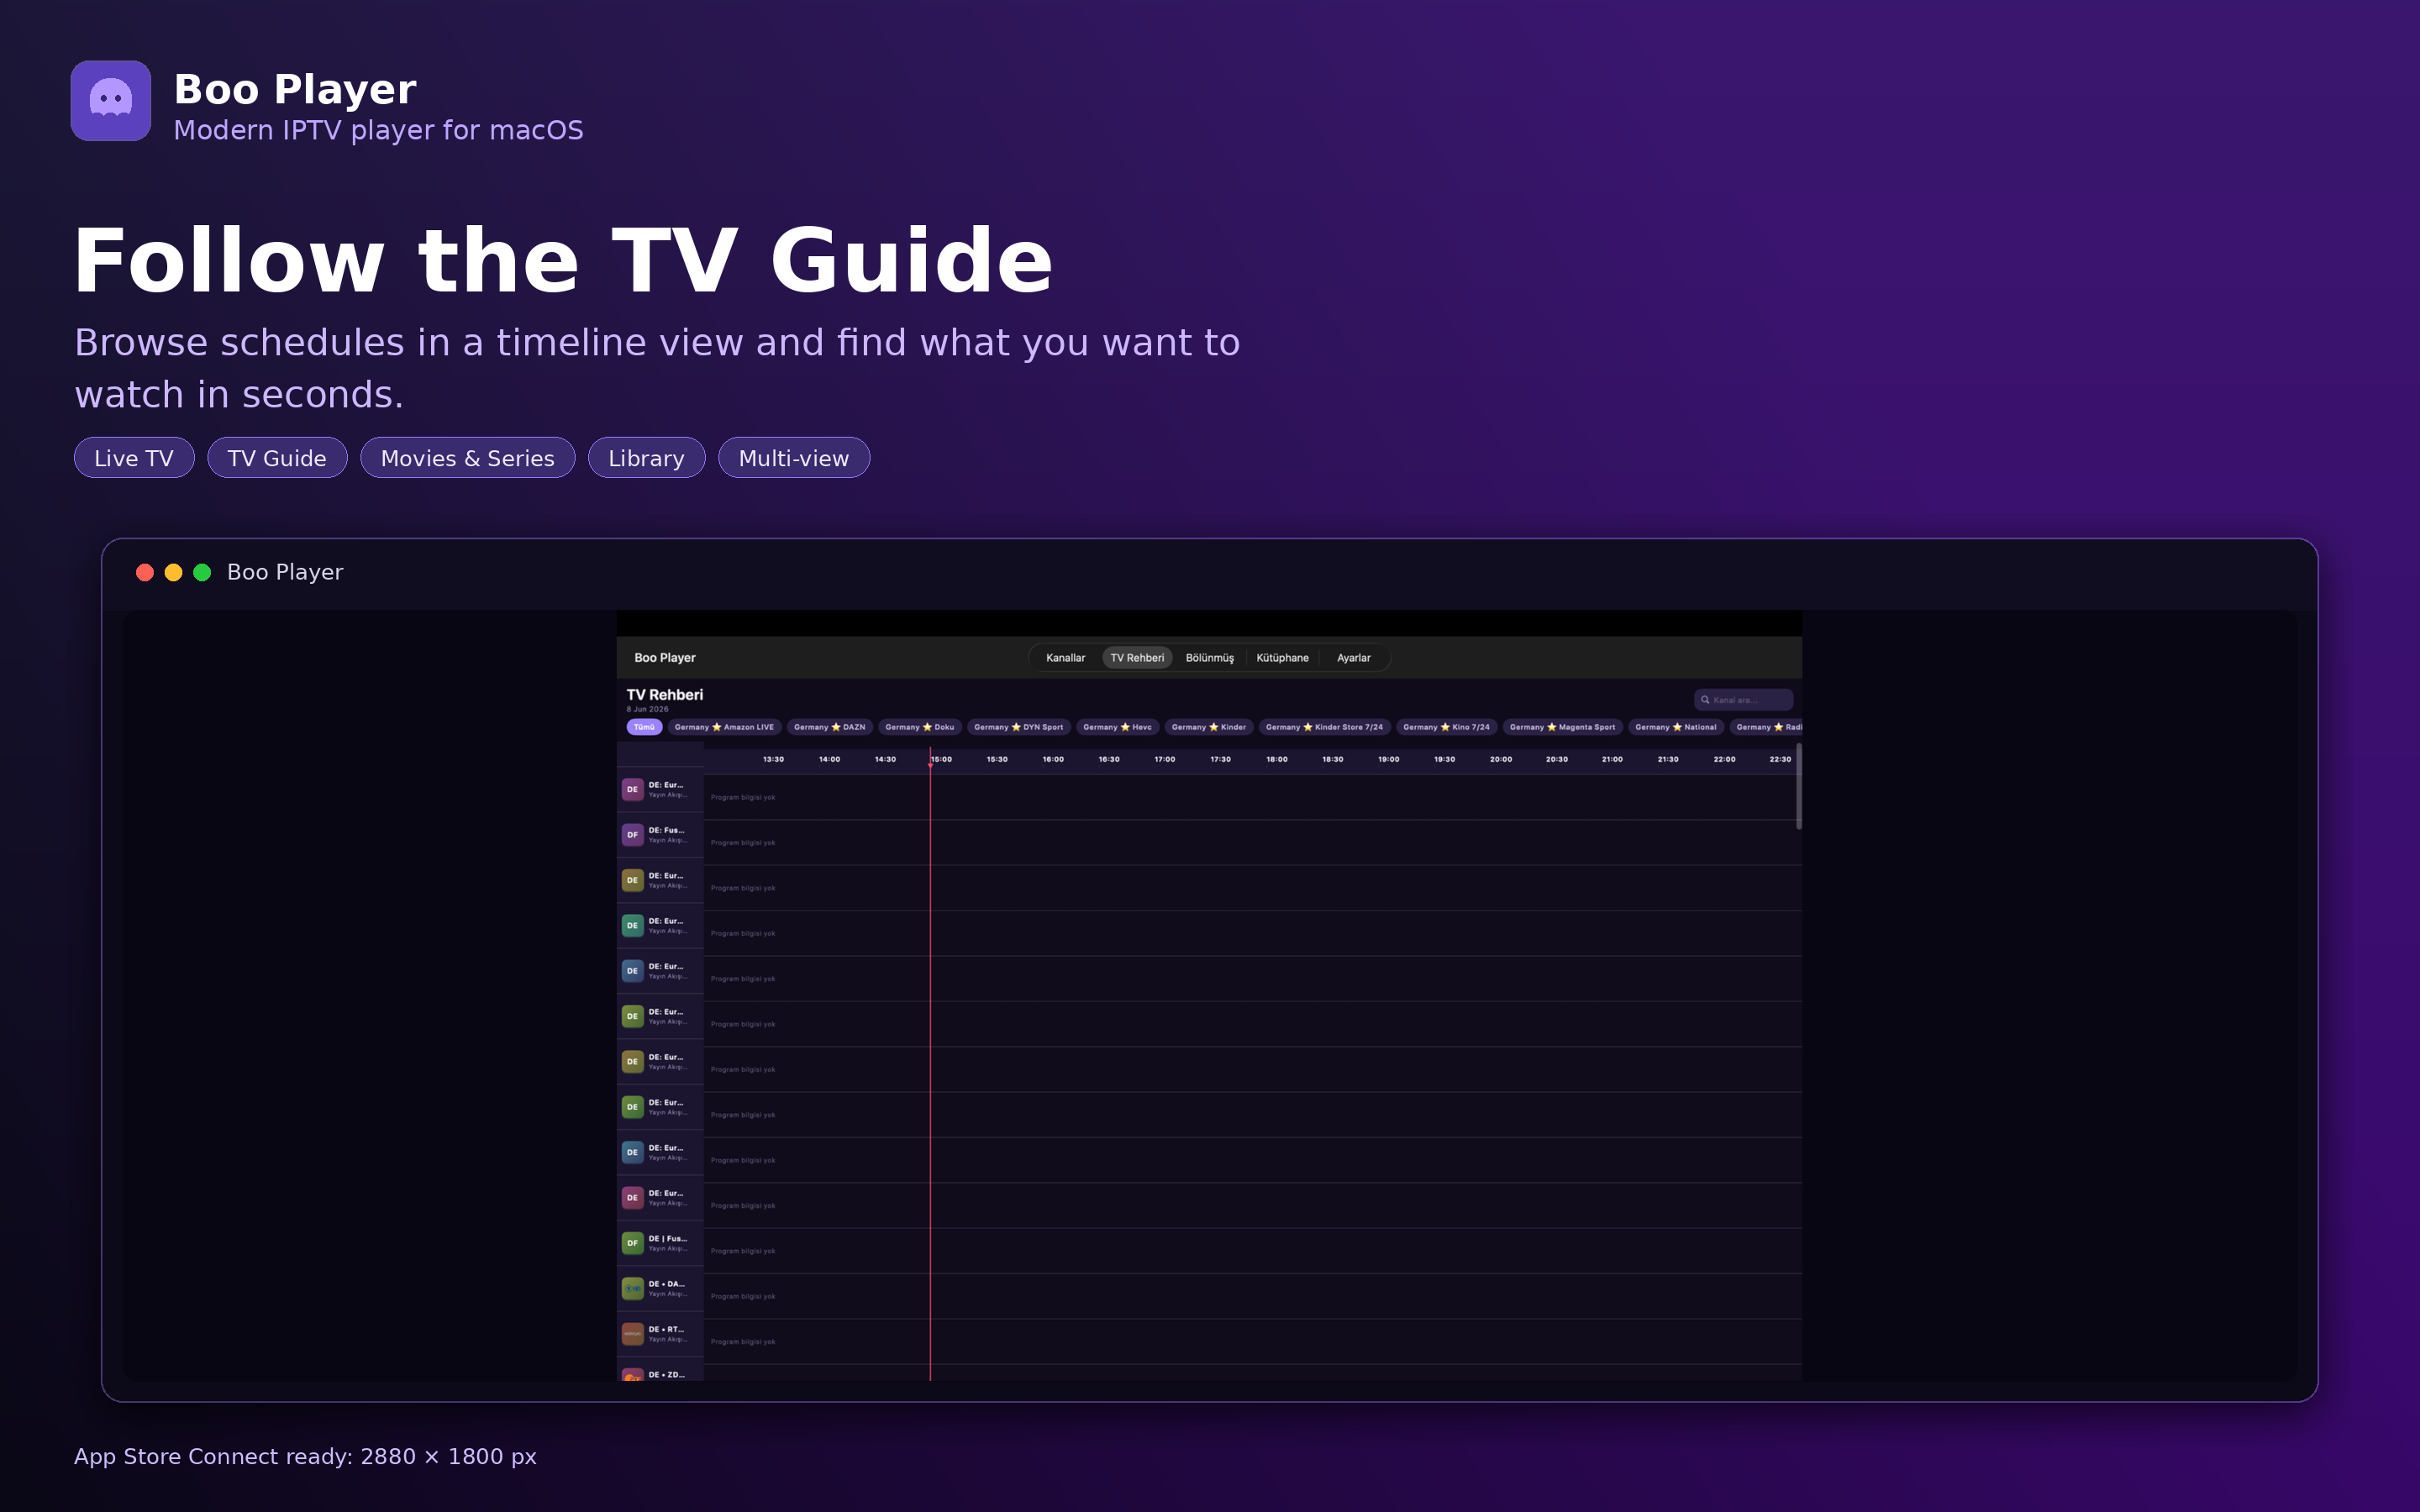Image resolution: width=2420 pixels, height=1512 pixels.
Task: Click the green zoom window dot
Action: [202, 572]
